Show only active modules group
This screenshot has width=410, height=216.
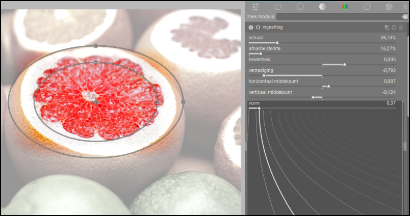[278, 7]
